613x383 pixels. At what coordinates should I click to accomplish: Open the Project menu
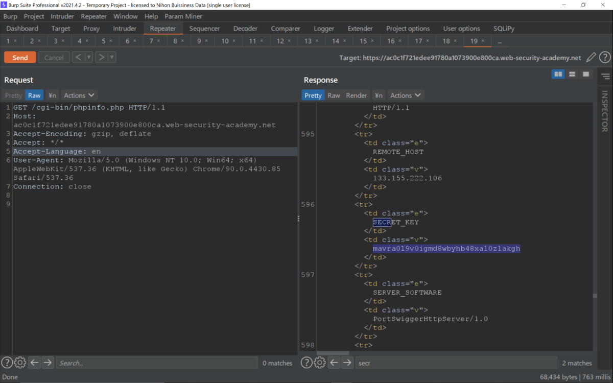(x=34, y=16)
